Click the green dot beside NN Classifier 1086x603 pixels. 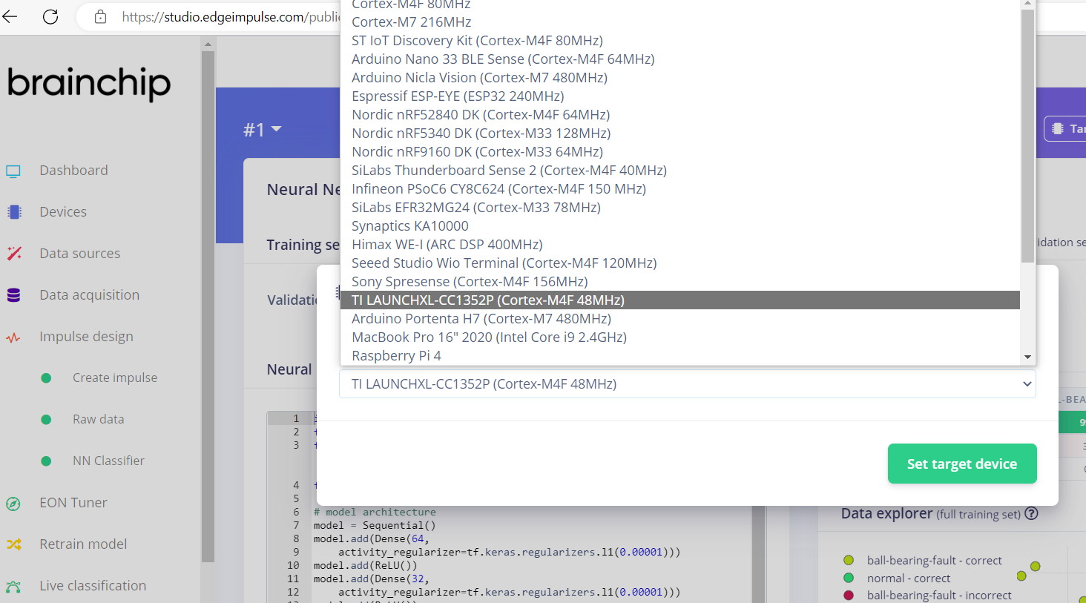(46, 461)
